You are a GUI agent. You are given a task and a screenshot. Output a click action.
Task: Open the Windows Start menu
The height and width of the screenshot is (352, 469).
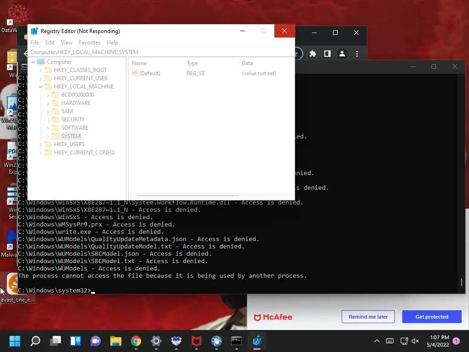pyautogui.click(x=15, y=341)
